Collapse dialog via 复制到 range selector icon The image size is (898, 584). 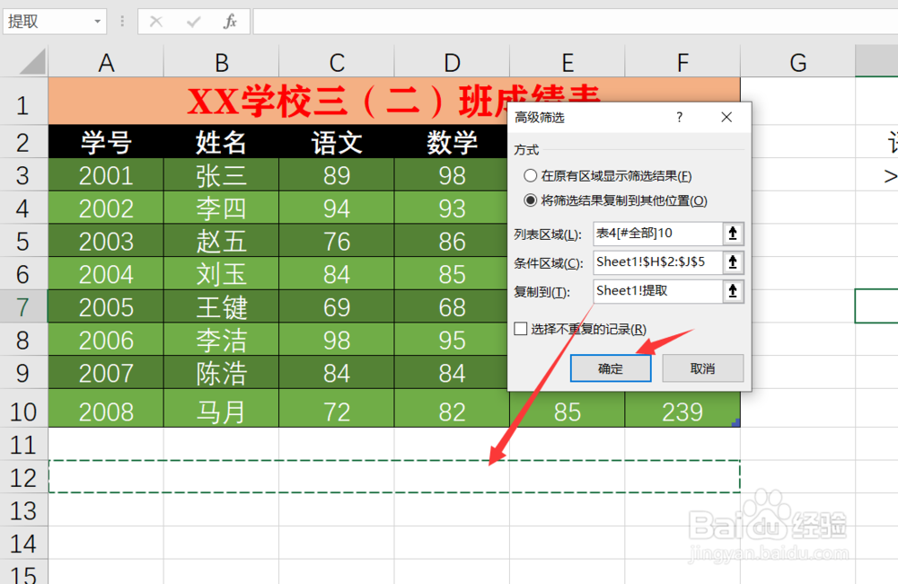pos(733,290)
